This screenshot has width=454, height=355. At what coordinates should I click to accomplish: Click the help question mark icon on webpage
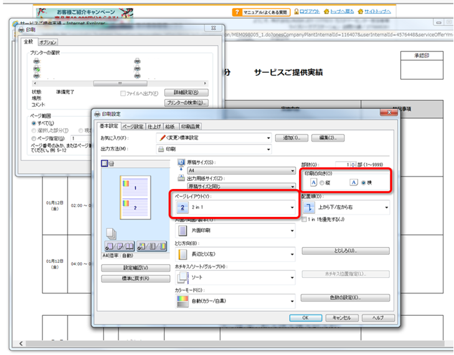click(x=237, y=12)
